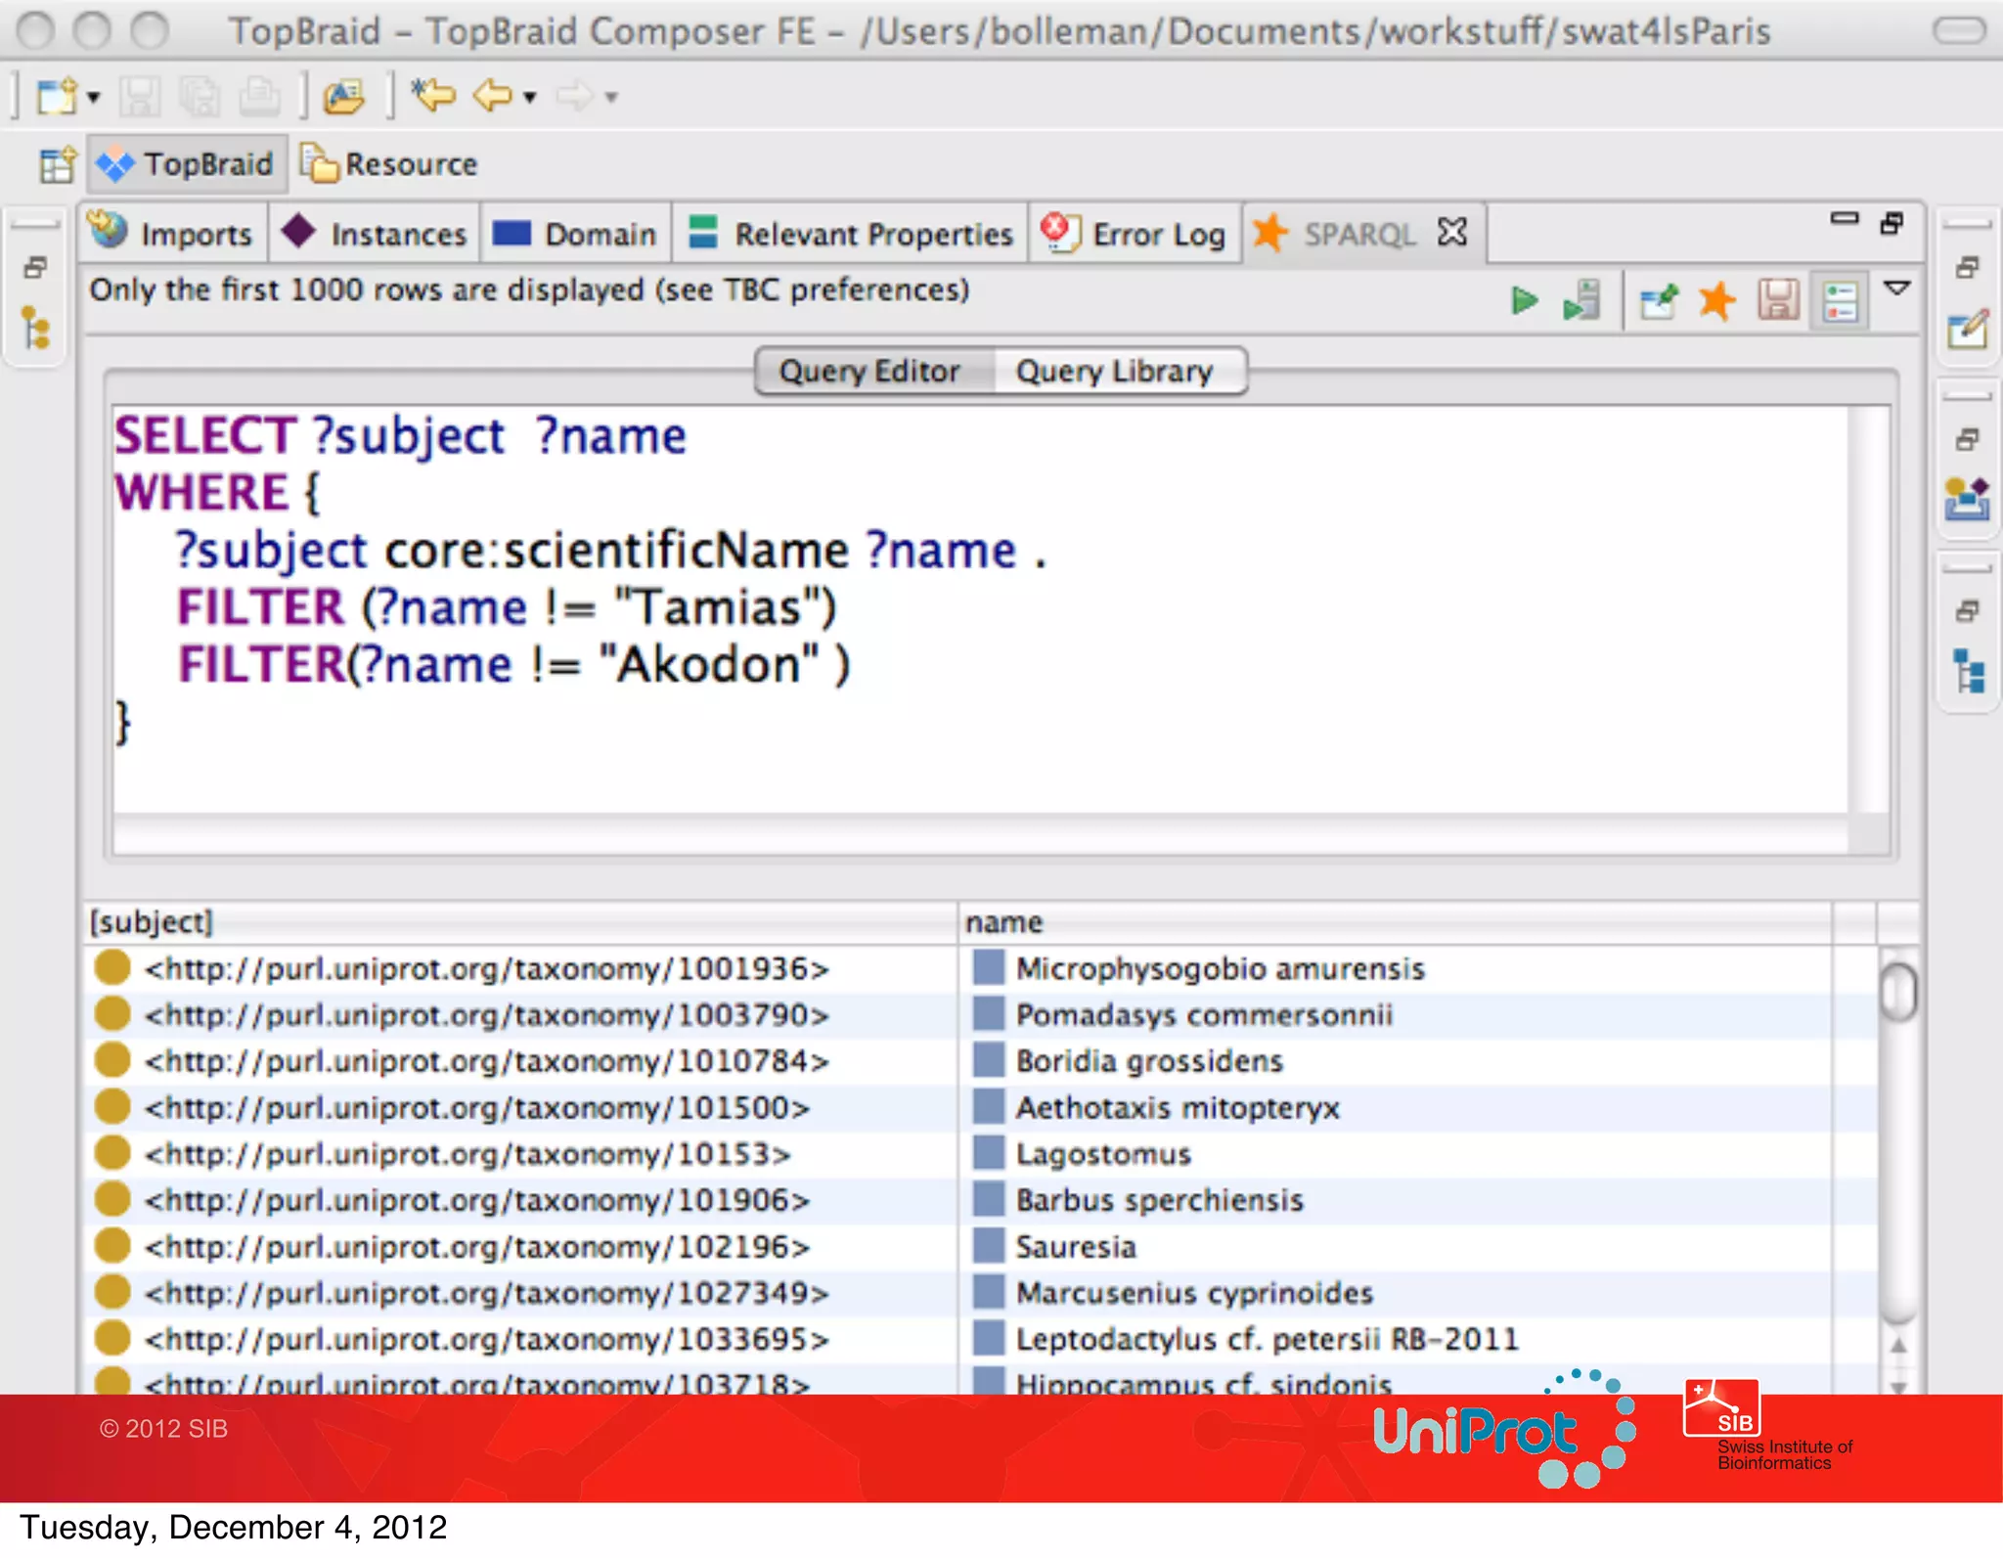The width and height of the screenshot is (2003, 1558).
Task: Run the SPARQL query with green play icon
Action: click(x=1523, y=300)
